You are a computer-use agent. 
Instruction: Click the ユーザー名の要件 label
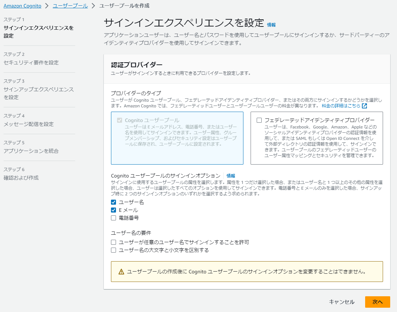pos(131,233)
